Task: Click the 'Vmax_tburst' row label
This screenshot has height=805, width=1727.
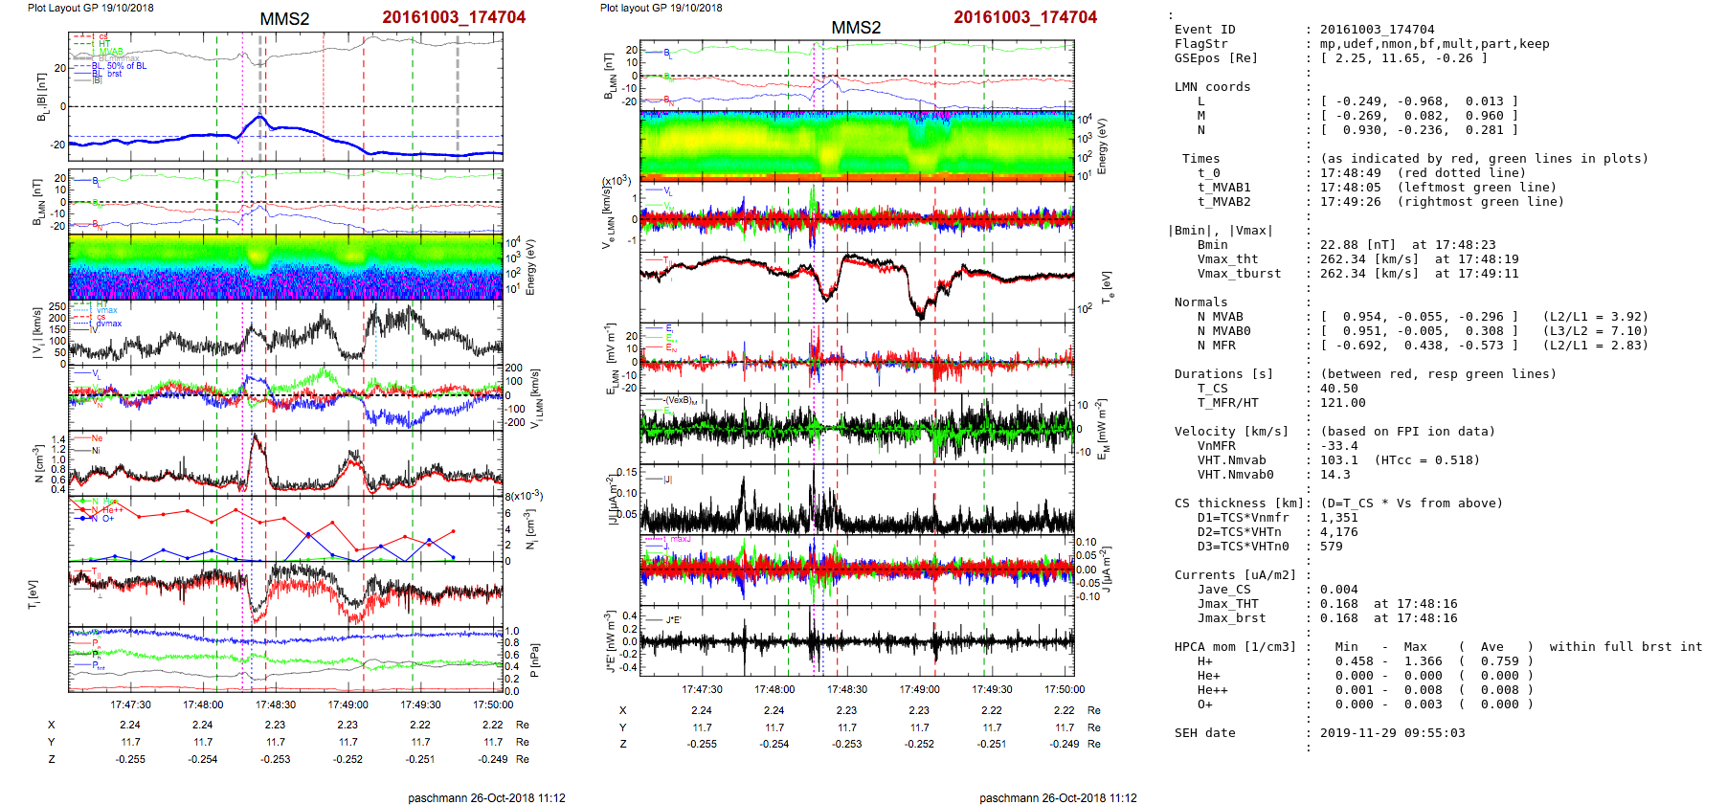Action: tap(1239, 274)
